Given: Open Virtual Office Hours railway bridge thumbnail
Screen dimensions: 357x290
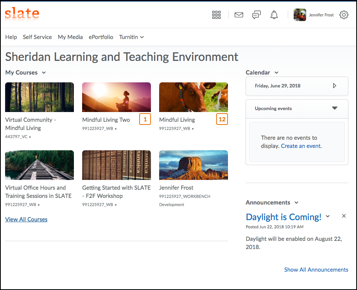Looking at the screenshot, I should point(39,165).
